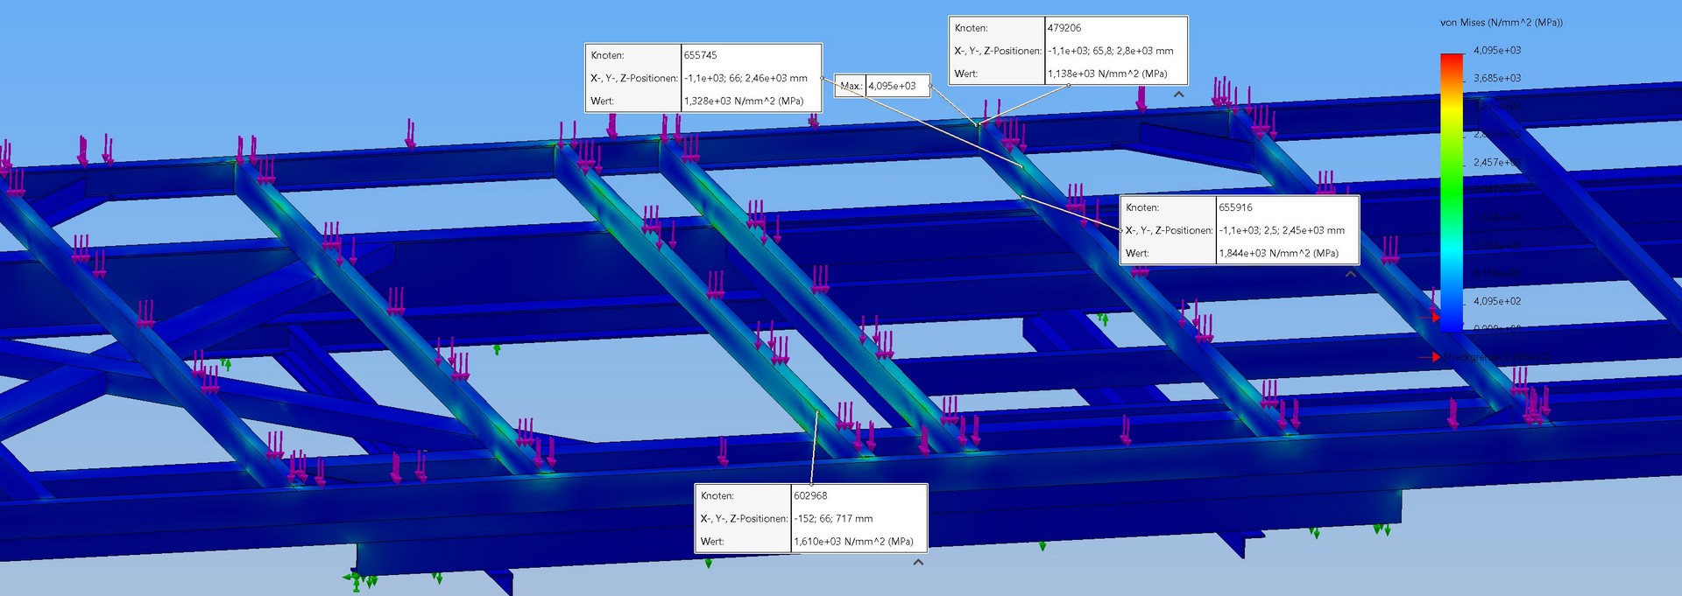Select the Max 4,095e+03 annotation box

(882, 86)
